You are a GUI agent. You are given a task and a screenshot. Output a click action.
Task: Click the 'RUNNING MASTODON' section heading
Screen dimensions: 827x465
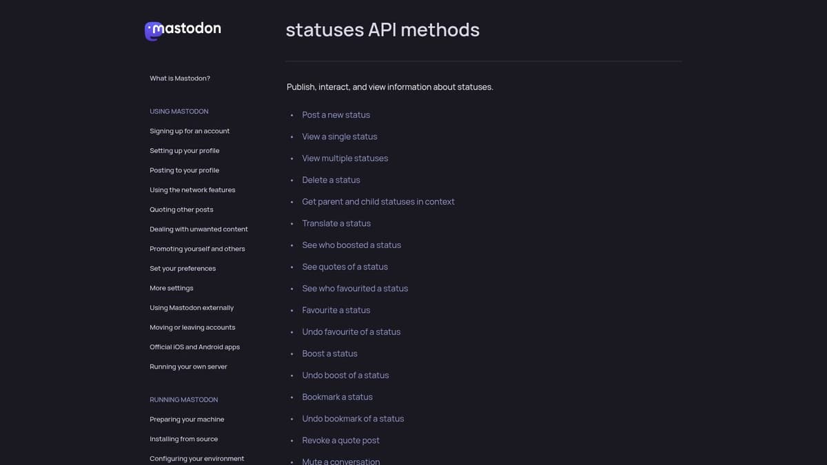tap(184, 400)
